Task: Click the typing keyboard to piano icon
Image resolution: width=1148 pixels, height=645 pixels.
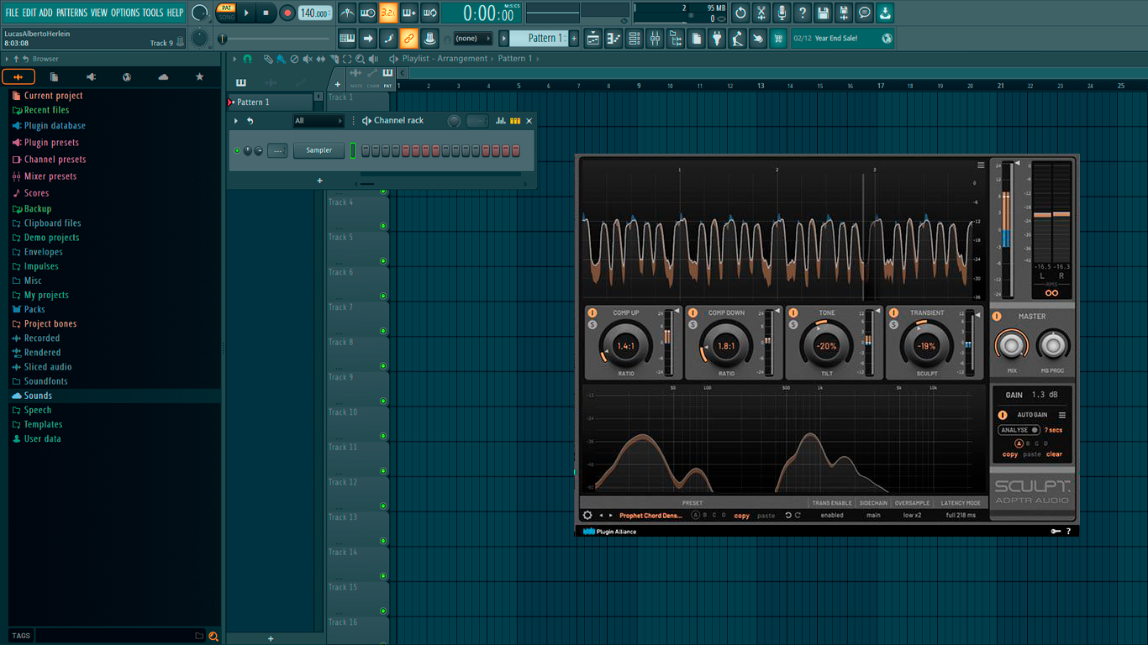Action: 347,39
